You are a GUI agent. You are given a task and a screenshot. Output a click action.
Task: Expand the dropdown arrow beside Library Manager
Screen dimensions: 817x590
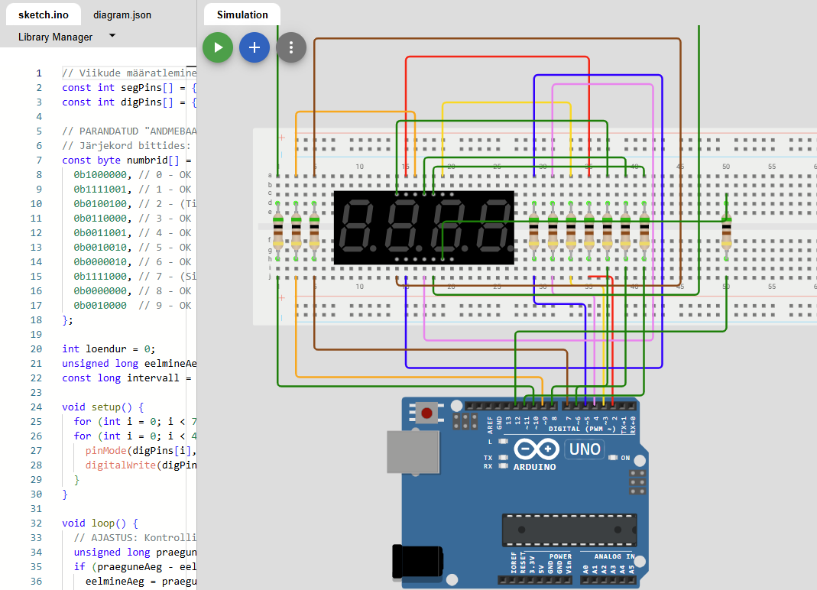click(112, 36)
